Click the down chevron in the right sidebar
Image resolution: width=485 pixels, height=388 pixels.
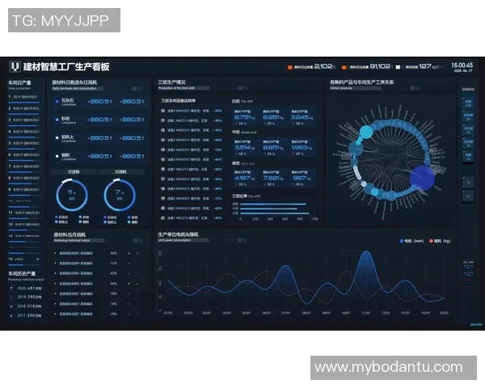467,196
